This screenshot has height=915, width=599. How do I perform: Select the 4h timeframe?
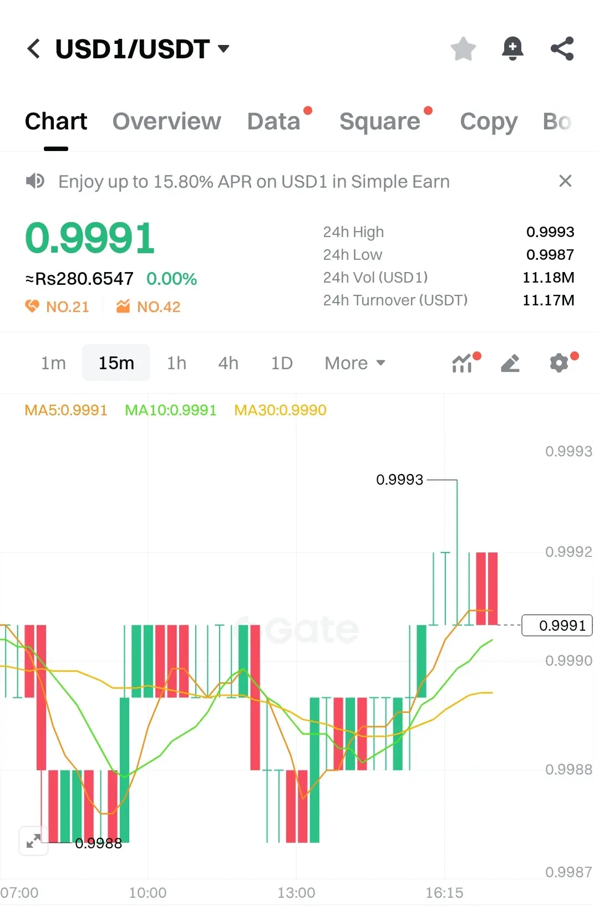pos(228,363)
